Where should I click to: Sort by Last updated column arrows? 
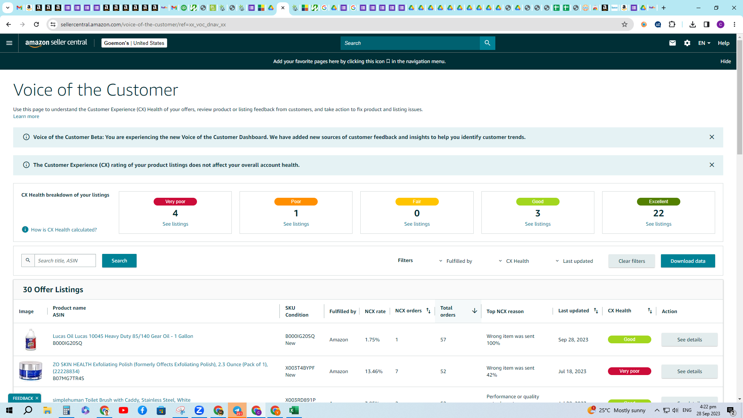point(596,311)
